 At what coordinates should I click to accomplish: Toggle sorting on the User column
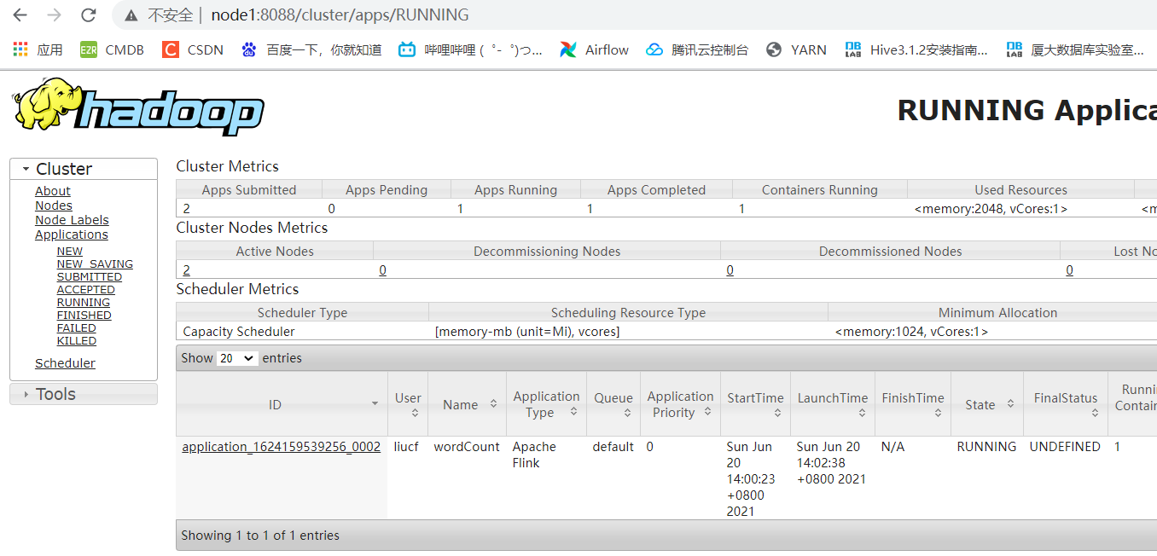pyautogui.click(x=407, y=403)
